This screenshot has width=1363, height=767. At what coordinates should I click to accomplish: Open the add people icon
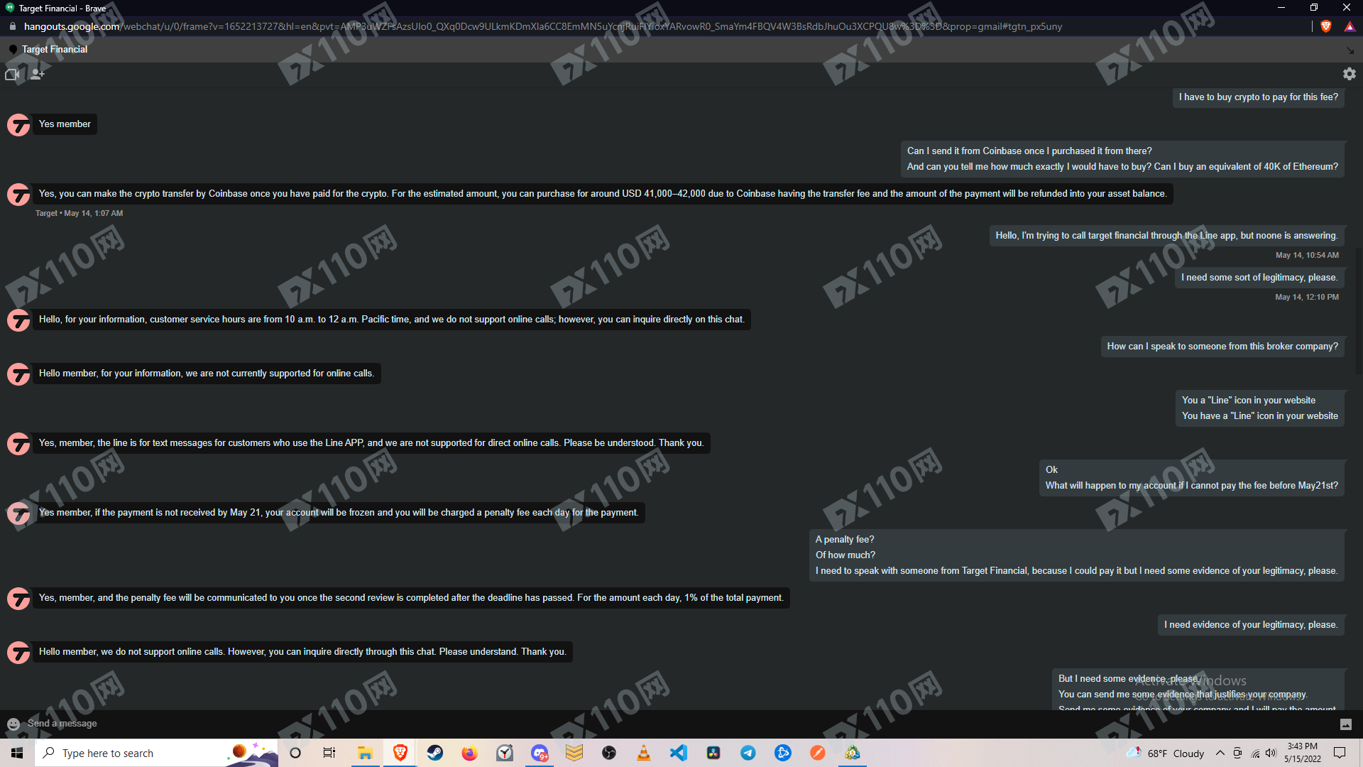38,74
